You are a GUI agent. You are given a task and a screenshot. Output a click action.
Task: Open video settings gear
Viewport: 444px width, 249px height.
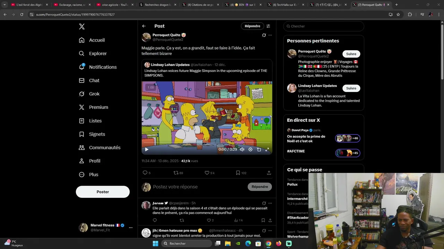(250, 149)
